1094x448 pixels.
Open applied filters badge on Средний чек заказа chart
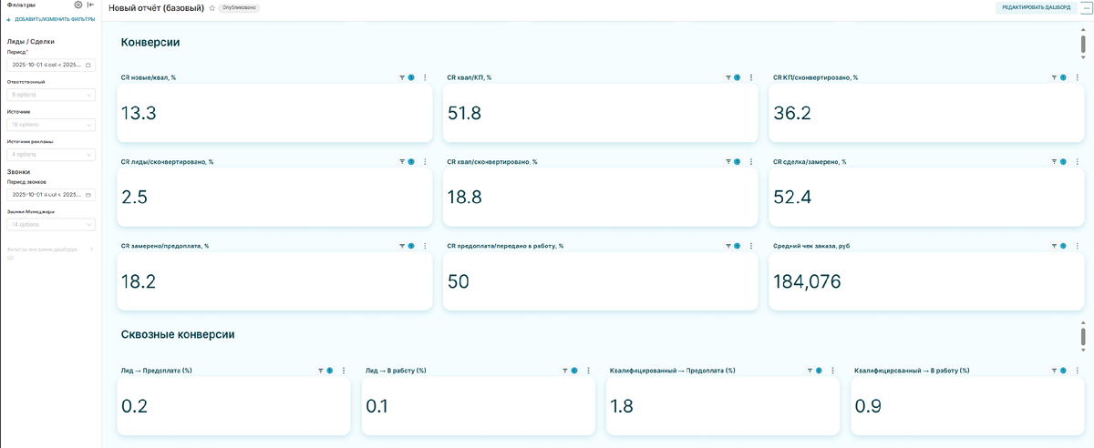[1063, 246]
